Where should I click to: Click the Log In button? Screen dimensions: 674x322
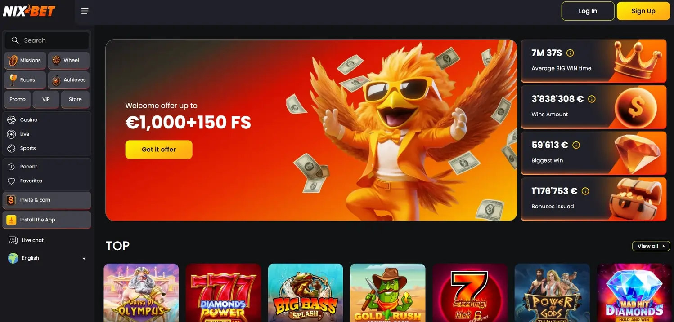tap(588, 11)
